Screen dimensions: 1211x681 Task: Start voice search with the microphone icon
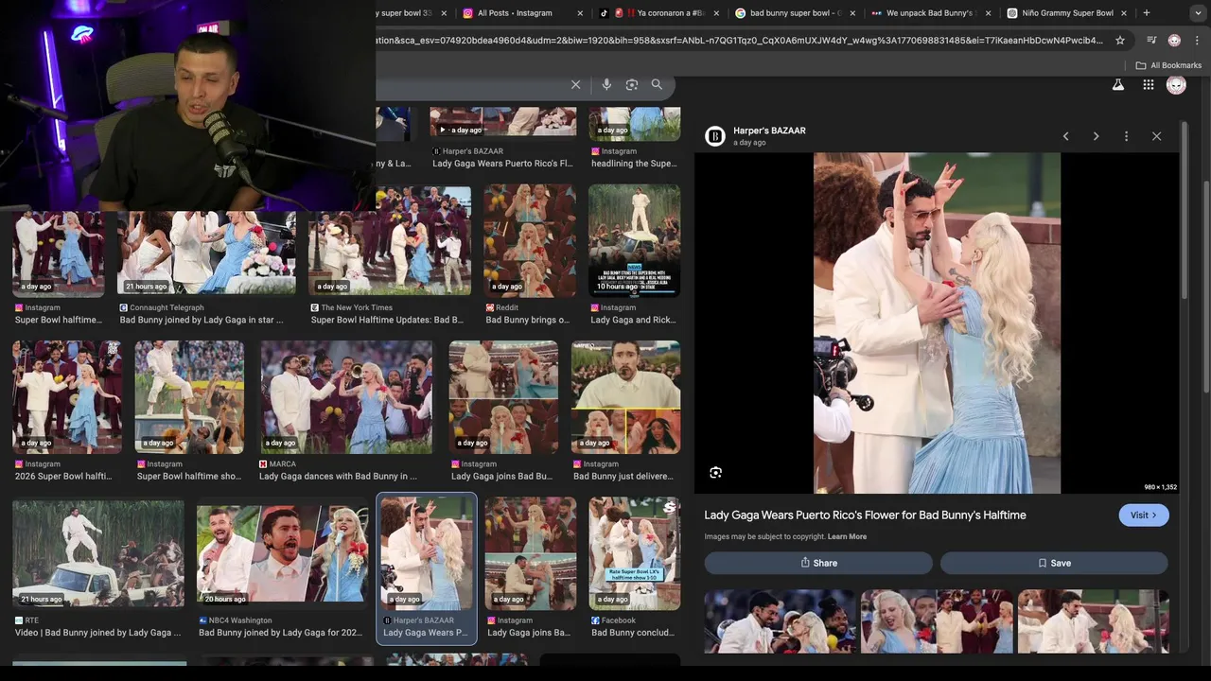pyautogui.click(x=606, y=84)
